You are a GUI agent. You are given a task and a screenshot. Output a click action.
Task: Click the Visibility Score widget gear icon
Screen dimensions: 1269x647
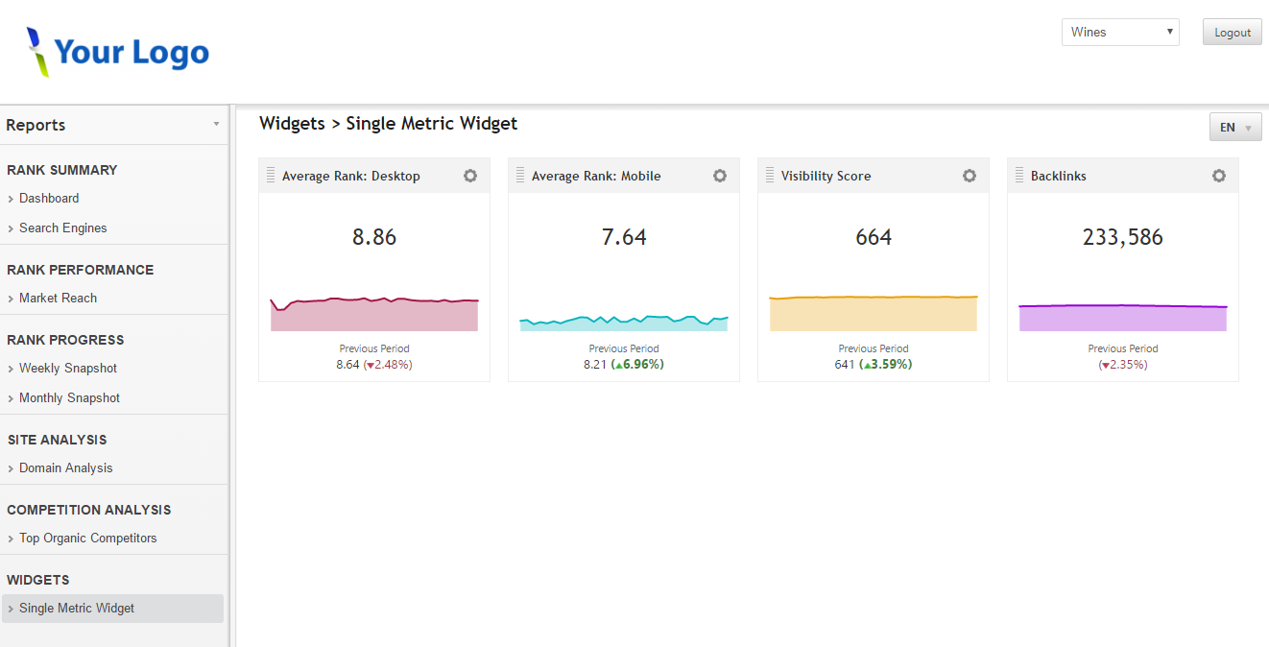point(970,176)
